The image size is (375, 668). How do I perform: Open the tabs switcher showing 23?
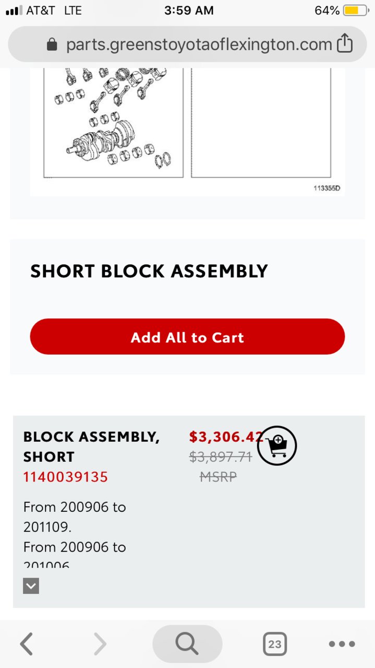tap(275, 644)
